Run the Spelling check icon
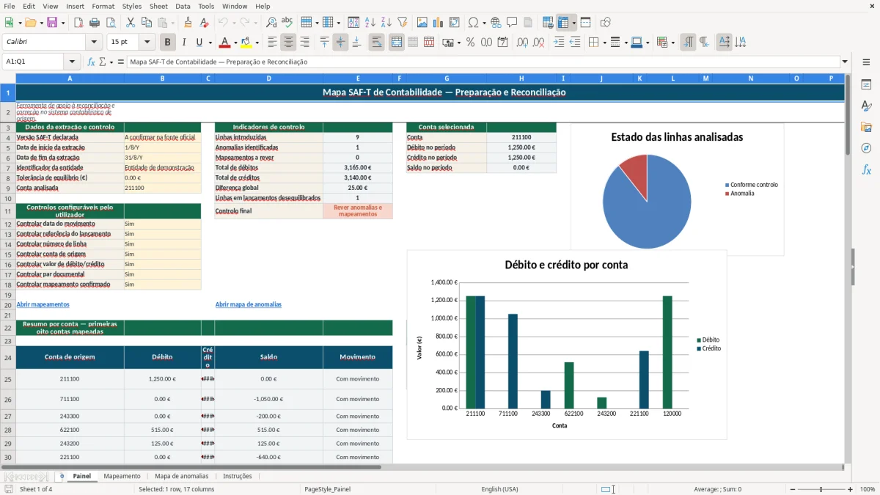Image resolution: width=880 pixels, height=495 pixels. [287, 23]
